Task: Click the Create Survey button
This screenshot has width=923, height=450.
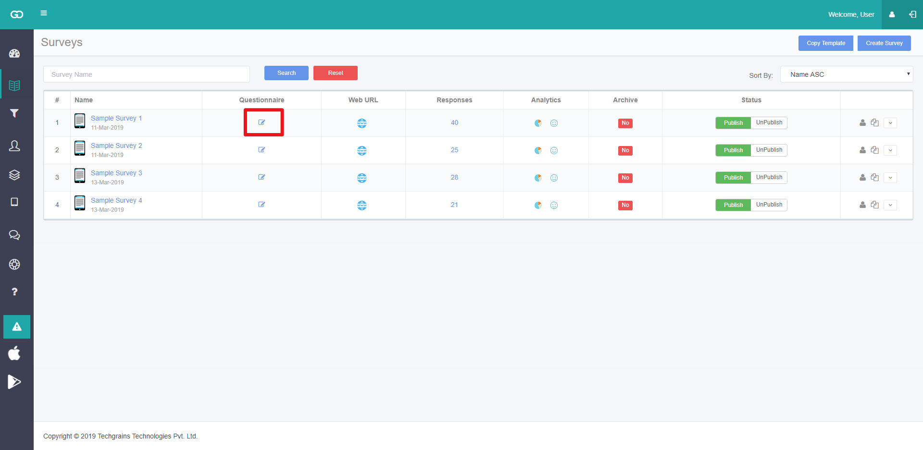Action: 884,43
